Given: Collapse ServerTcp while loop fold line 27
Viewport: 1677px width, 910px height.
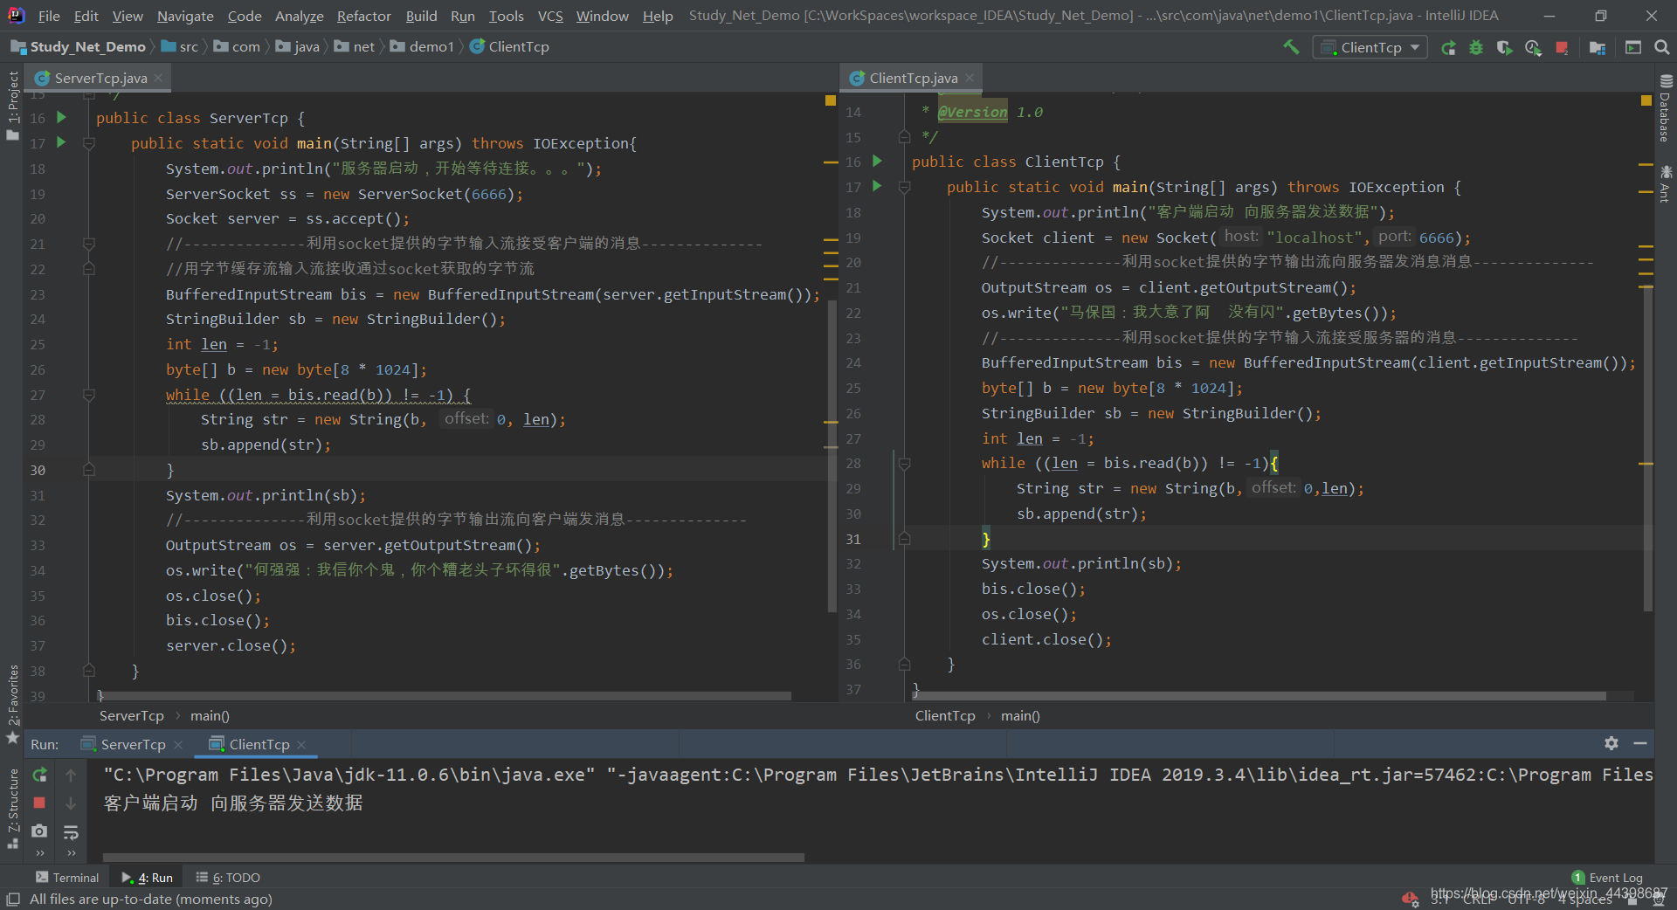Looking at the screenshot, I should coord(88,395).
